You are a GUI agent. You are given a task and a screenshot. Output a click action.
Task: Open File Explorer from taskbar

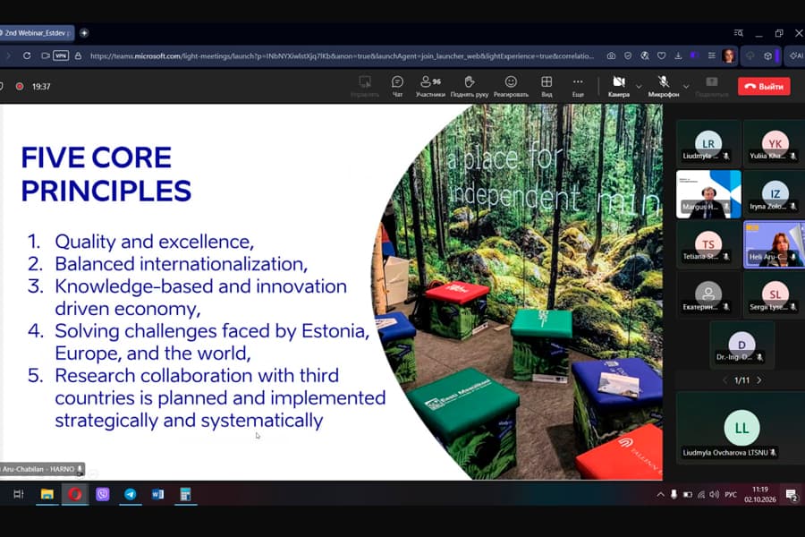47,494
